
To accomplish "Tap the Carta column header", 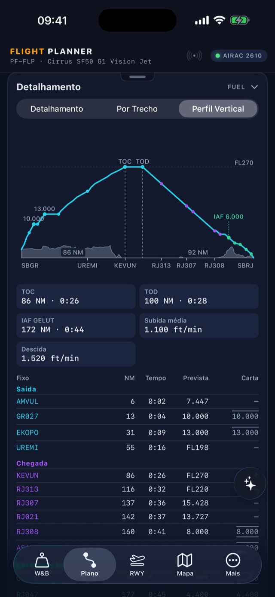I will (x=250, y=378).
